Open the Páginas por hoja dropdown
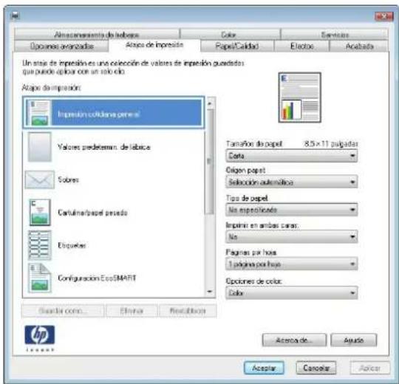The image size is (399, 384). click(x=292, y=264)
